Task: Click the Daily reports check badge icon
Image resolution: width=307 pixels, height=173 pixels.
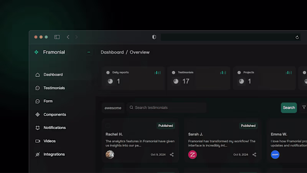Action: (x=108, y=72)
